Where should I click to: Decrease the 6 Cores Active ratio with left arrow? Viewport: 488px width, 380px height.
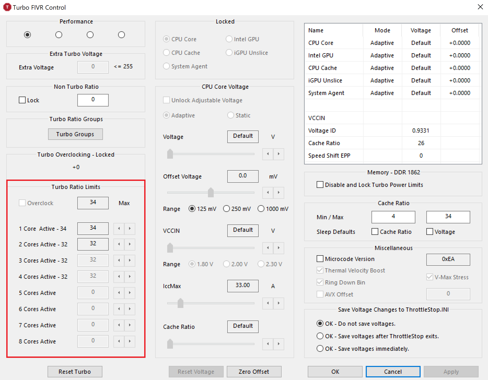119,309
